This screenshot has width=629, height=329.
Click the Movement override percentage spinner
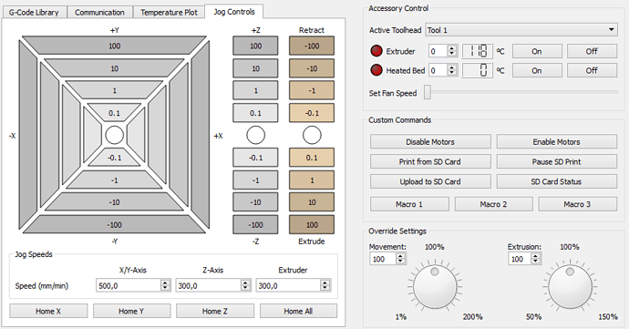388,259
